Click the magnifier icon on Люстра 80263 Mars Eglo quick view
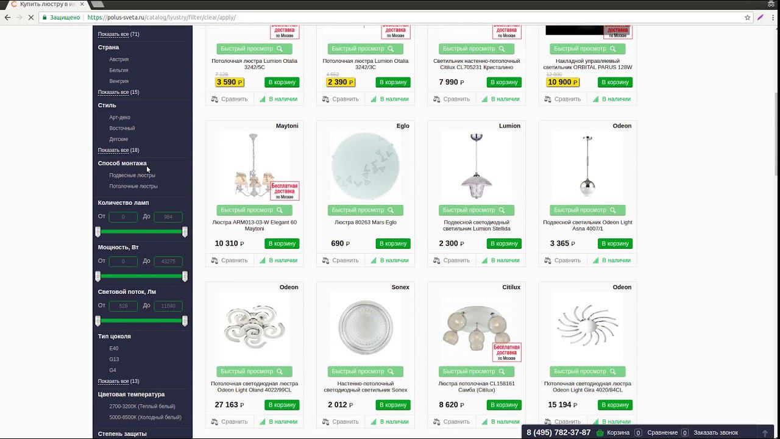Image resolution: width=780 pixels, height=439 pixels. [x=391, y=210]
